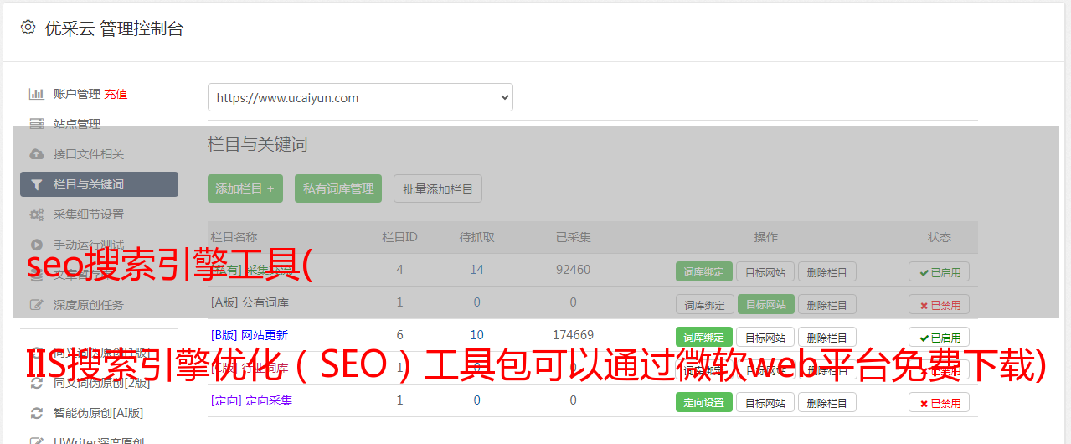This screenshot has height=444, width=1071.
Task: Open 站点管理 via its server icon
Action: 37,124
